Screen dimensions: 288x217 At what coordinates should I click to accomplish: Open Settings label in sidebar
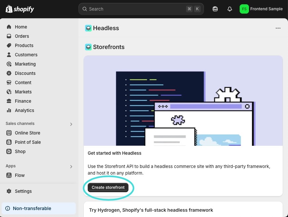(23, 191)
